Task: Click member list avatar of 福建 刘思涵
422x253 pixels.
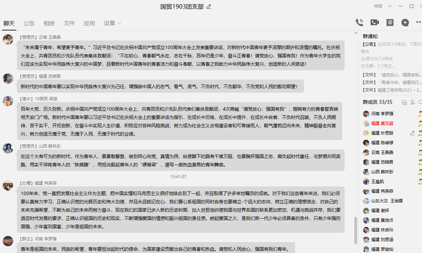Action: [x=366, y=239]
